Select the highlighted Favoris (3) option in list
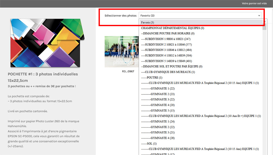This screenshot has width=273, height=155. (x=147, y=22)
